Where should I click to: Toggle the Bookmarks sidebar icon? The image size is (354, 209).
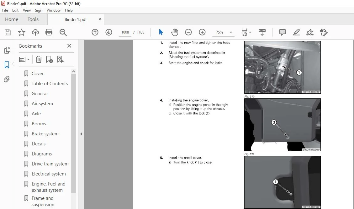click(x=7, y=65)
